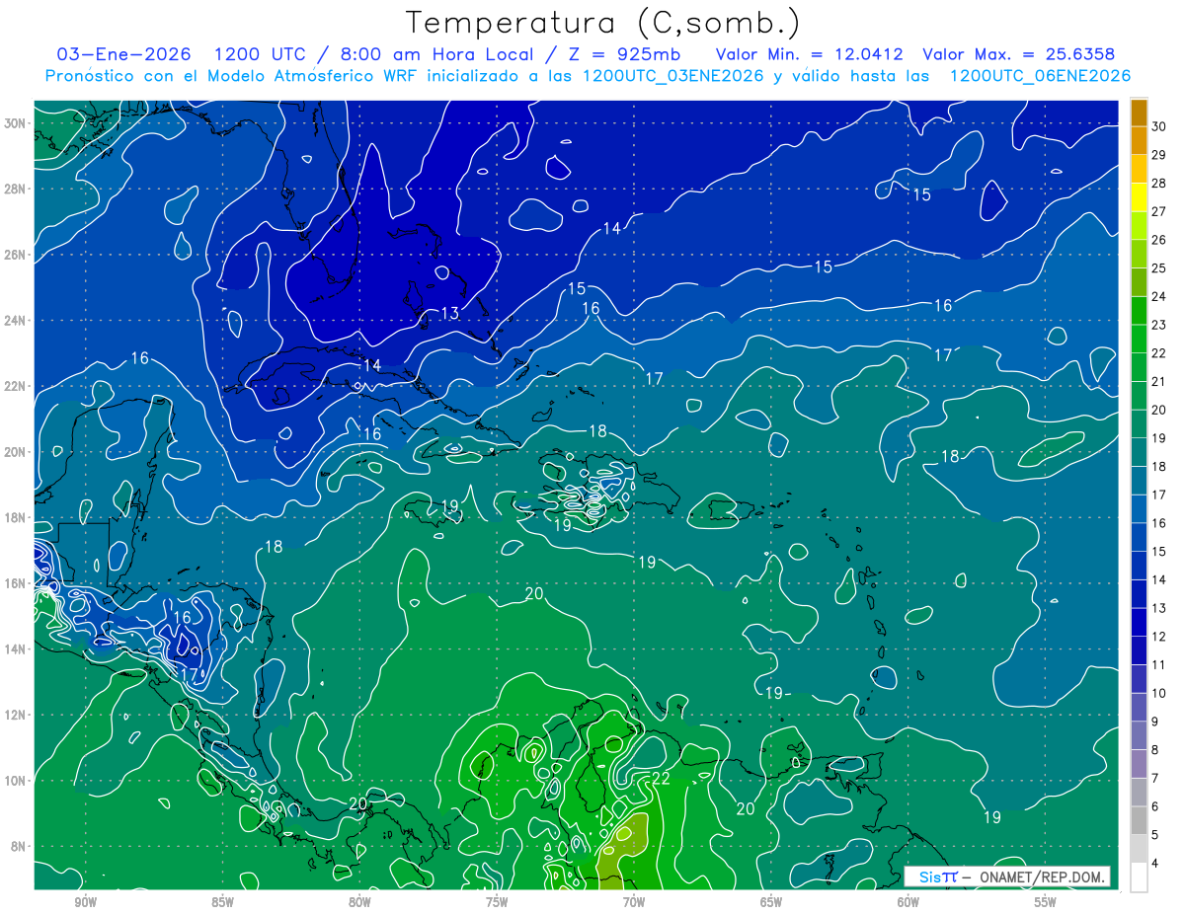Click the "Valor Max. = 25.6358" text

click(x=1018, y=54)
